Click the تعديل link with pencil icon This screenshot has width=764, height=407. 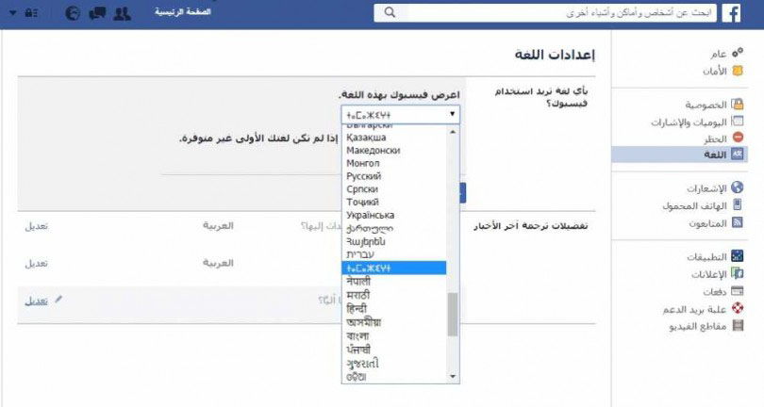pyautogui.click(x=39, y=300)
